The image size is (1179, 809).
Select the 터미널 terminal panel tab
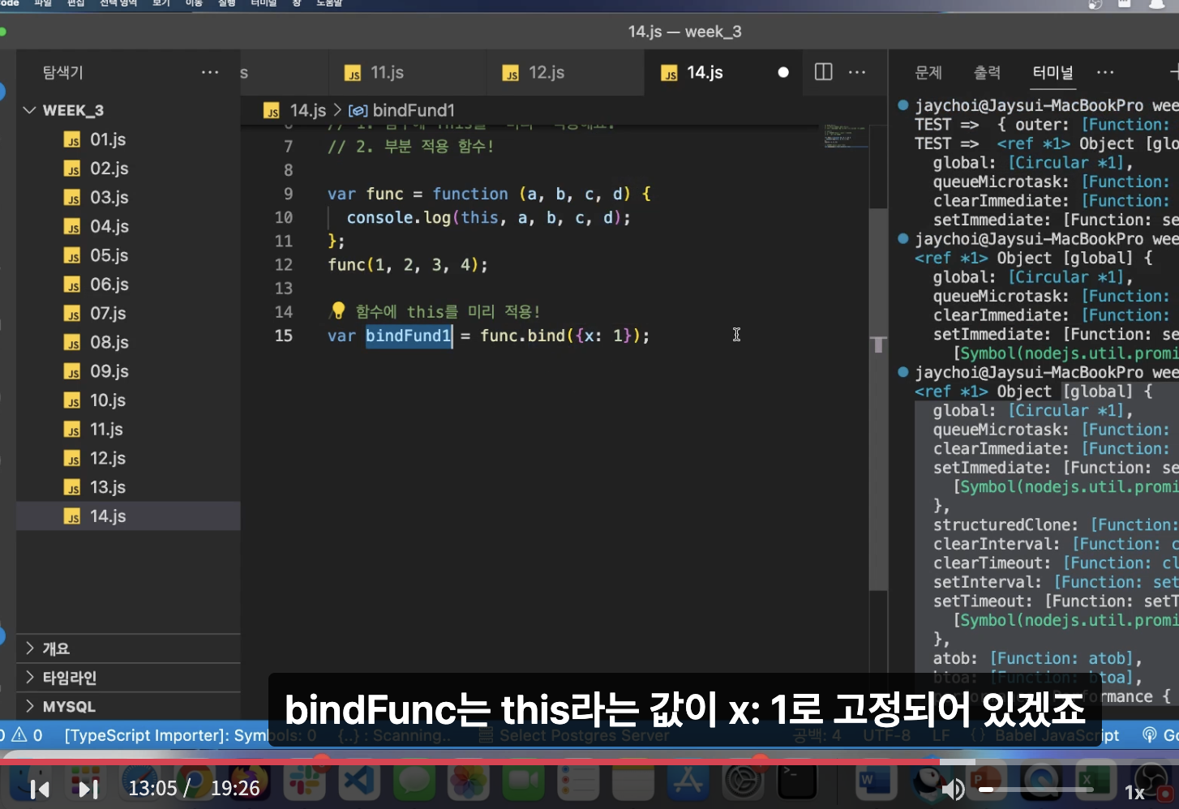(1053, 72)
